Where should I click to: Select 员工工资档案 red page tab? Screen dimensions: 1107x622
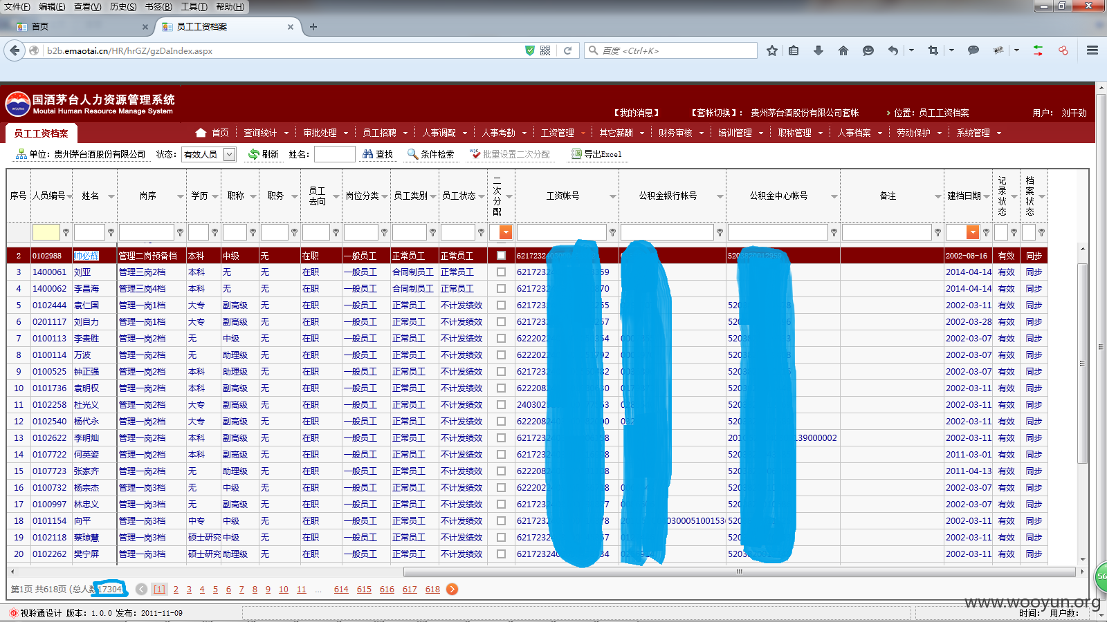42,133
